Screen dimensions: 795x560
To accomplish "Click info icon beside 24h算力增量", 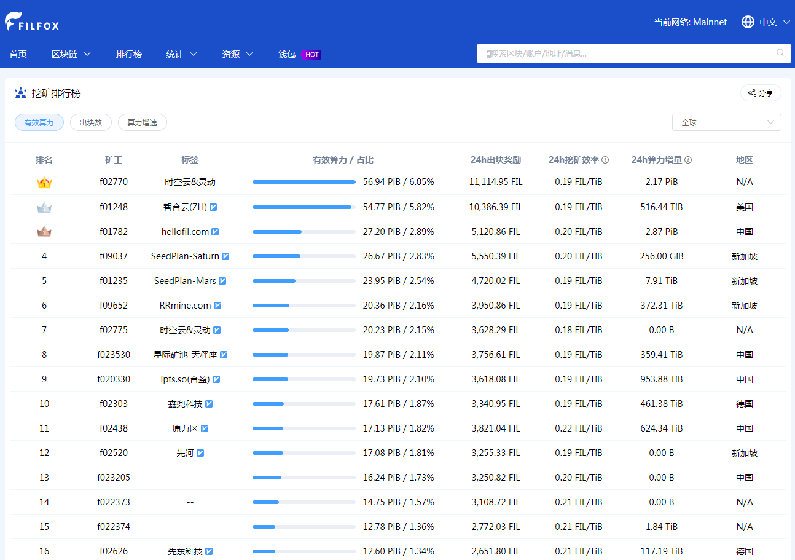I will (x=688, y=160).
